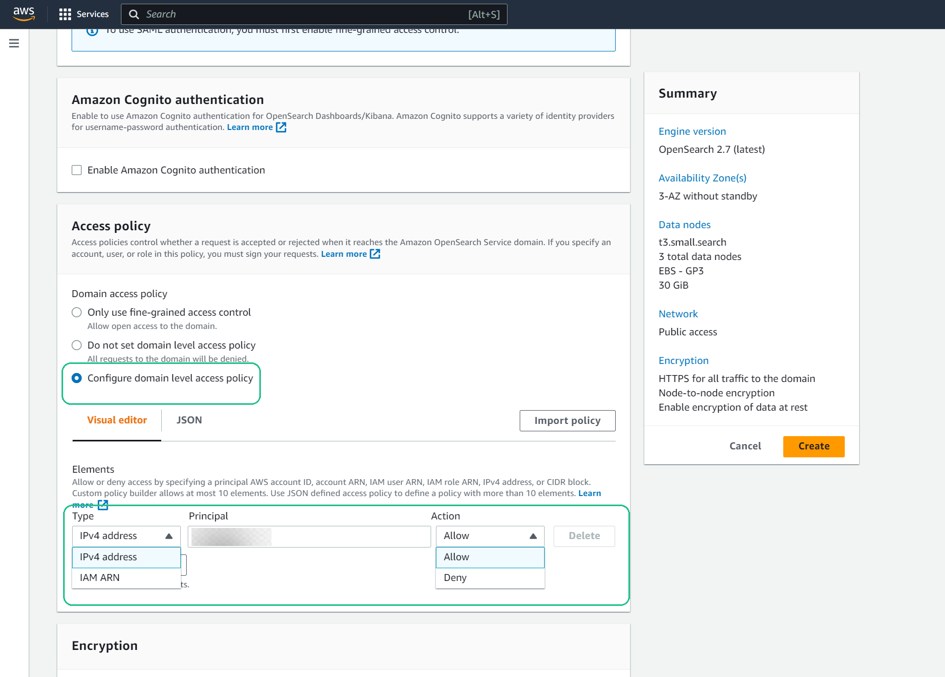The height and width of the screenshot is (677, 945).
Task: Open Encryption link in Summary
Action: [683, 361]
